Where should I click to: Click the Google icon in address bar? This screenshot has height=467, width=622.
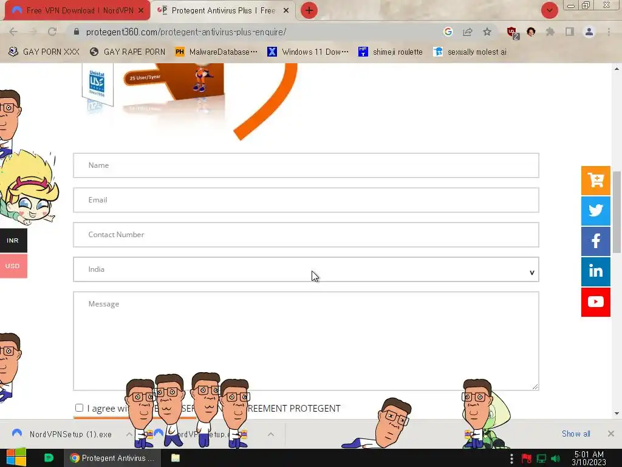pos(448,32)
